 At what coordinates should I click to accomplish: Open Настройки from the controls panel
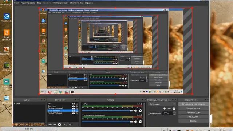(x=193, y=116)
